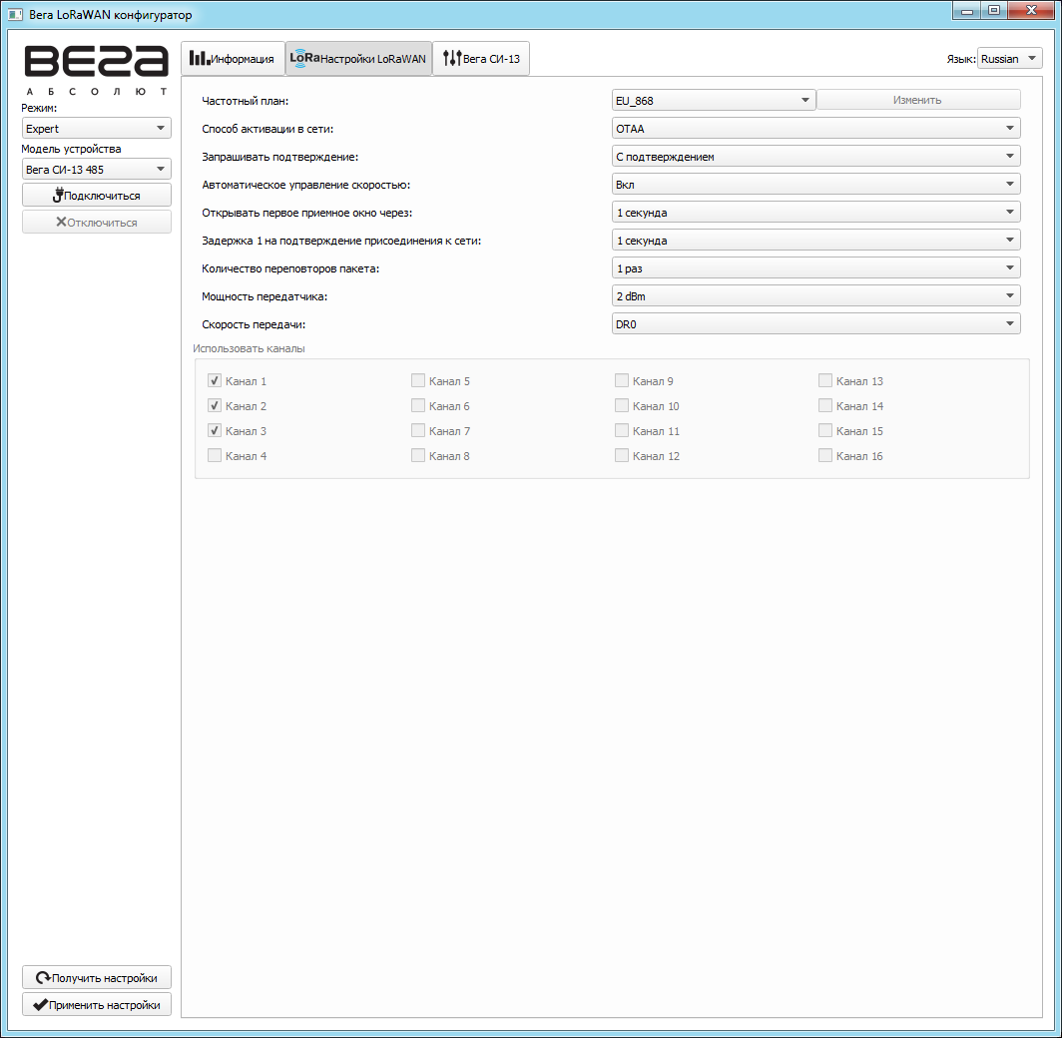
Task: Enable the Канал 4 checkbox
Action: tap(215, 456)
